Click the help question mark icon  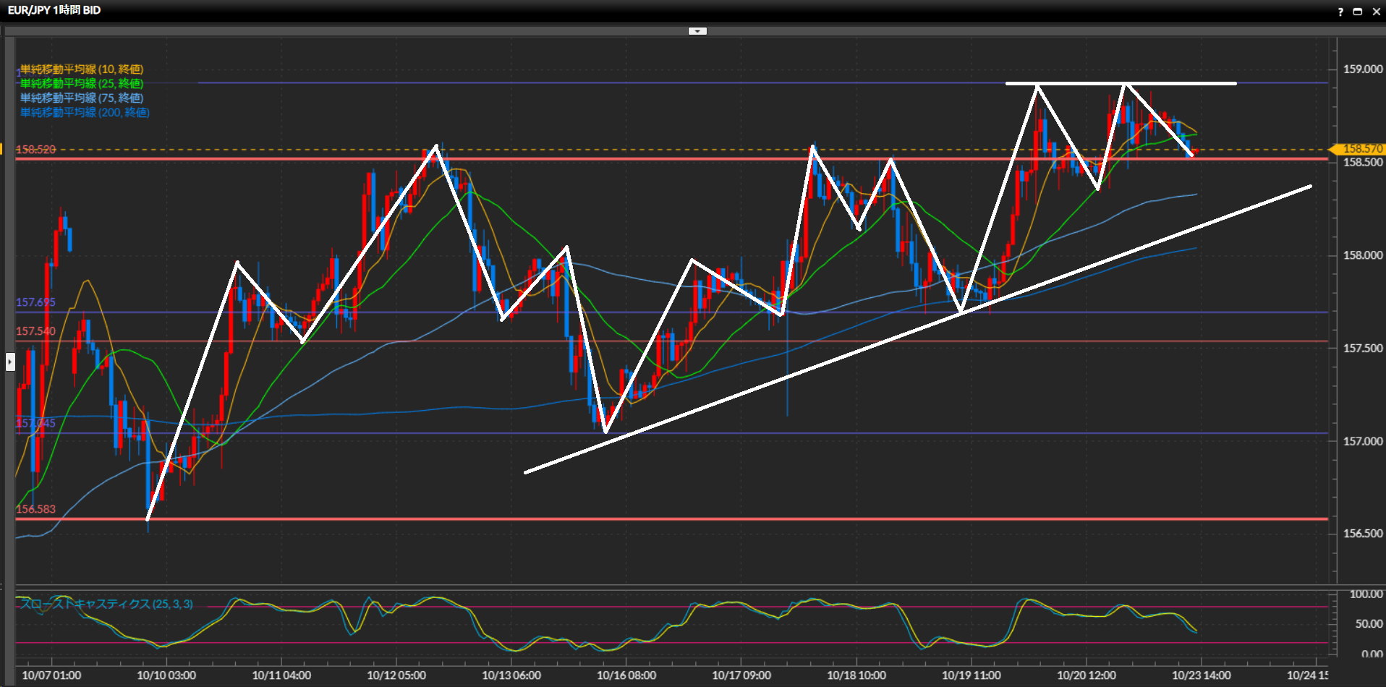(x=1340, y=12)
